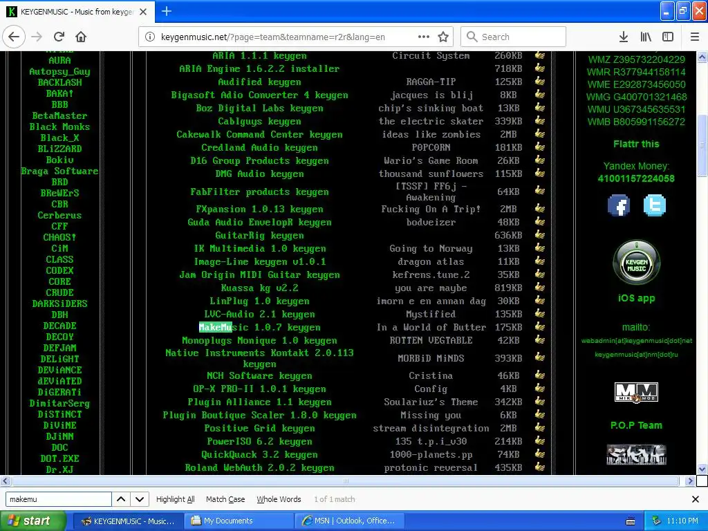708x531 pixels.
Task: Open the Library menu
Action: [646, 37]
